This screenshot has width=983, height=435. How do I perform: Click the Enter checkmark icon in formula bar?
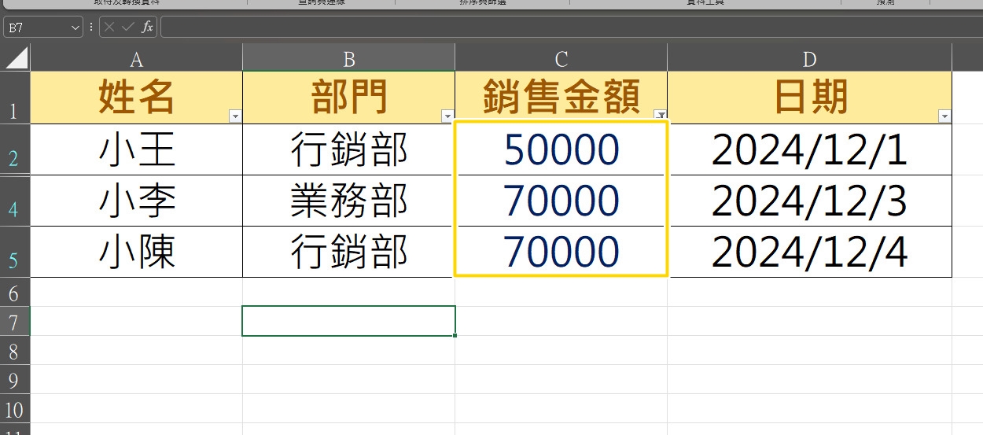point(128,28)
